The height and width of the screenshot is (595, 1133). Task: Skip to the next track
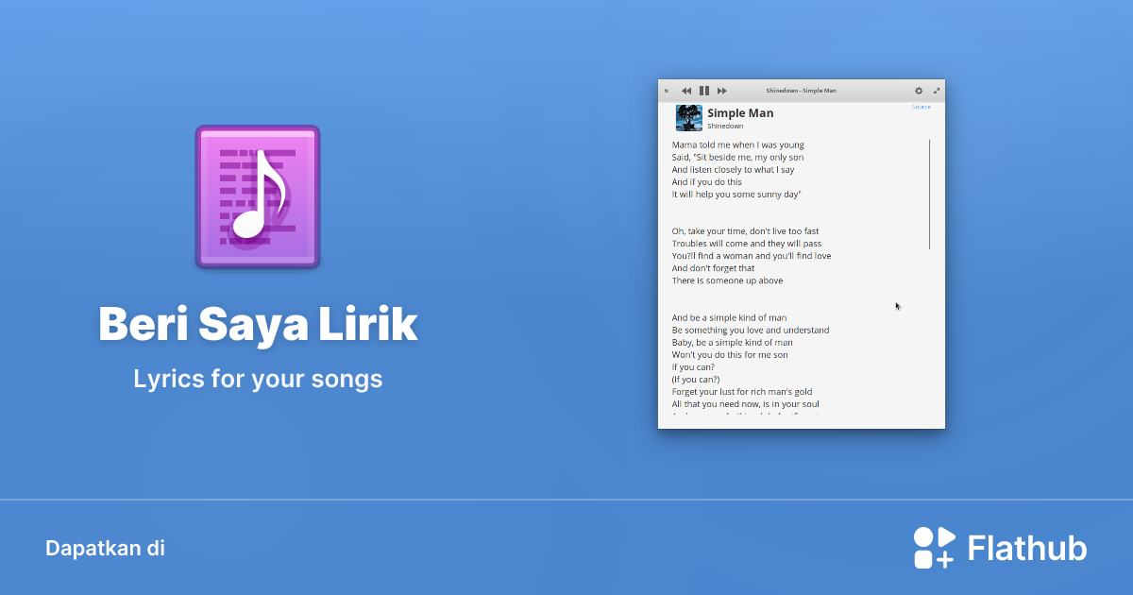721,91
